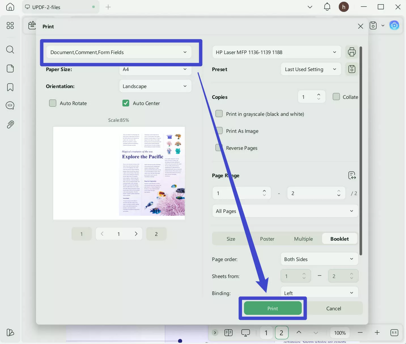Image resolution: width=406 pixels, height=344 pixels.
Task: Show previous preview page
Action: tap(102, 234)
